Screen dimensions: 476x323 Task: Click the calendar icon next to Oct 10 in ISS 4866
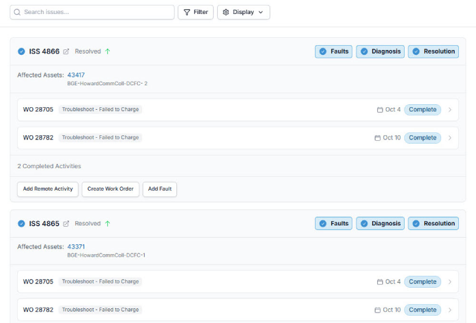point(378,138)
